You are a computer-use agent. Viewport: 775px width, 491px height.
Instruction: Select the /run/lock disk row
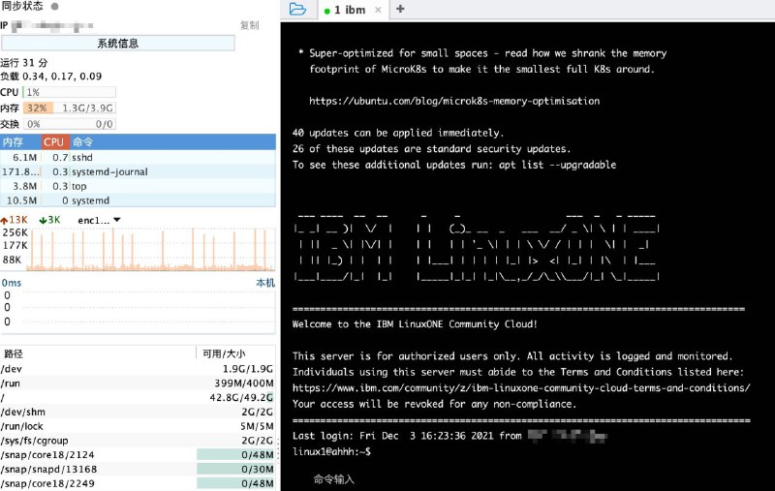[138, 426]
